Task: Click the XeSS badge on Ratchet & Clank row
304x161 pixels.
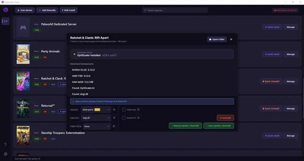Action: click(53, 84)
